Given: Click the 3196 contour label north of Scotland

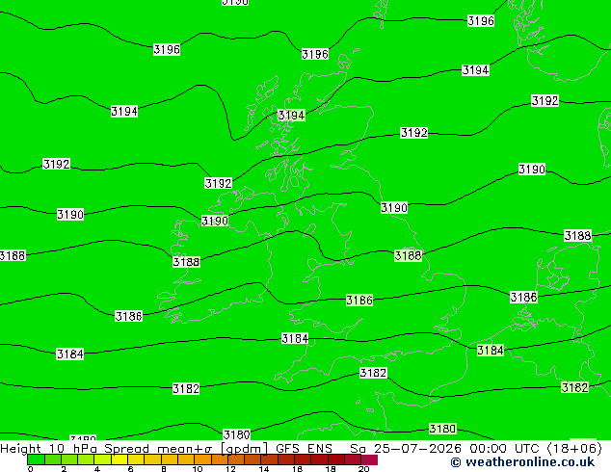Looking at the screenshot, I should tap(315, 54).
